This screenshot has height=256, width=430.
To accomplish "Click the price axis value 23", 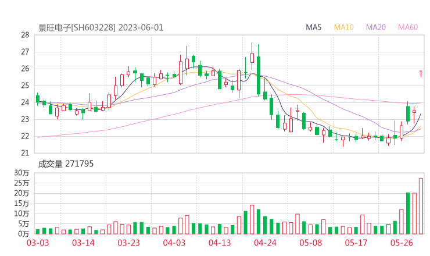I will (x=25, y=119).
